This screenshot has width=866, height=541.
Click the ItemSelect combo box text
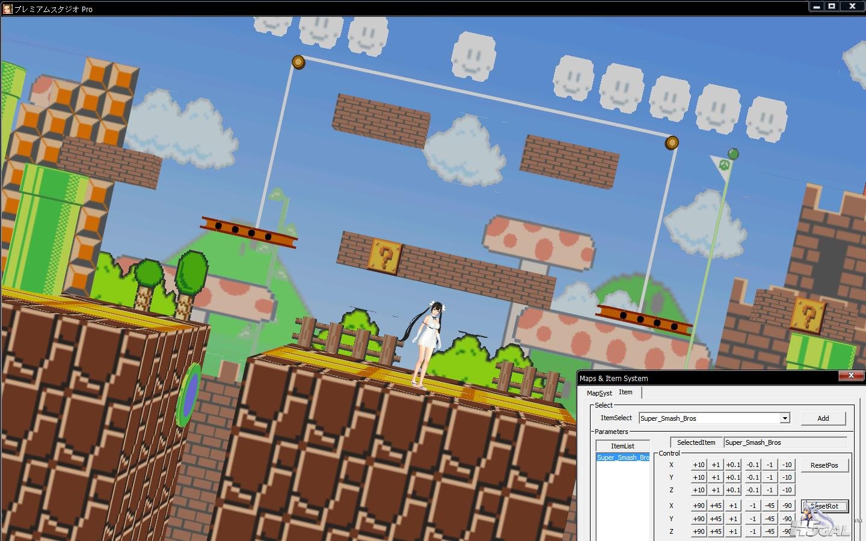tap(710, 418)
